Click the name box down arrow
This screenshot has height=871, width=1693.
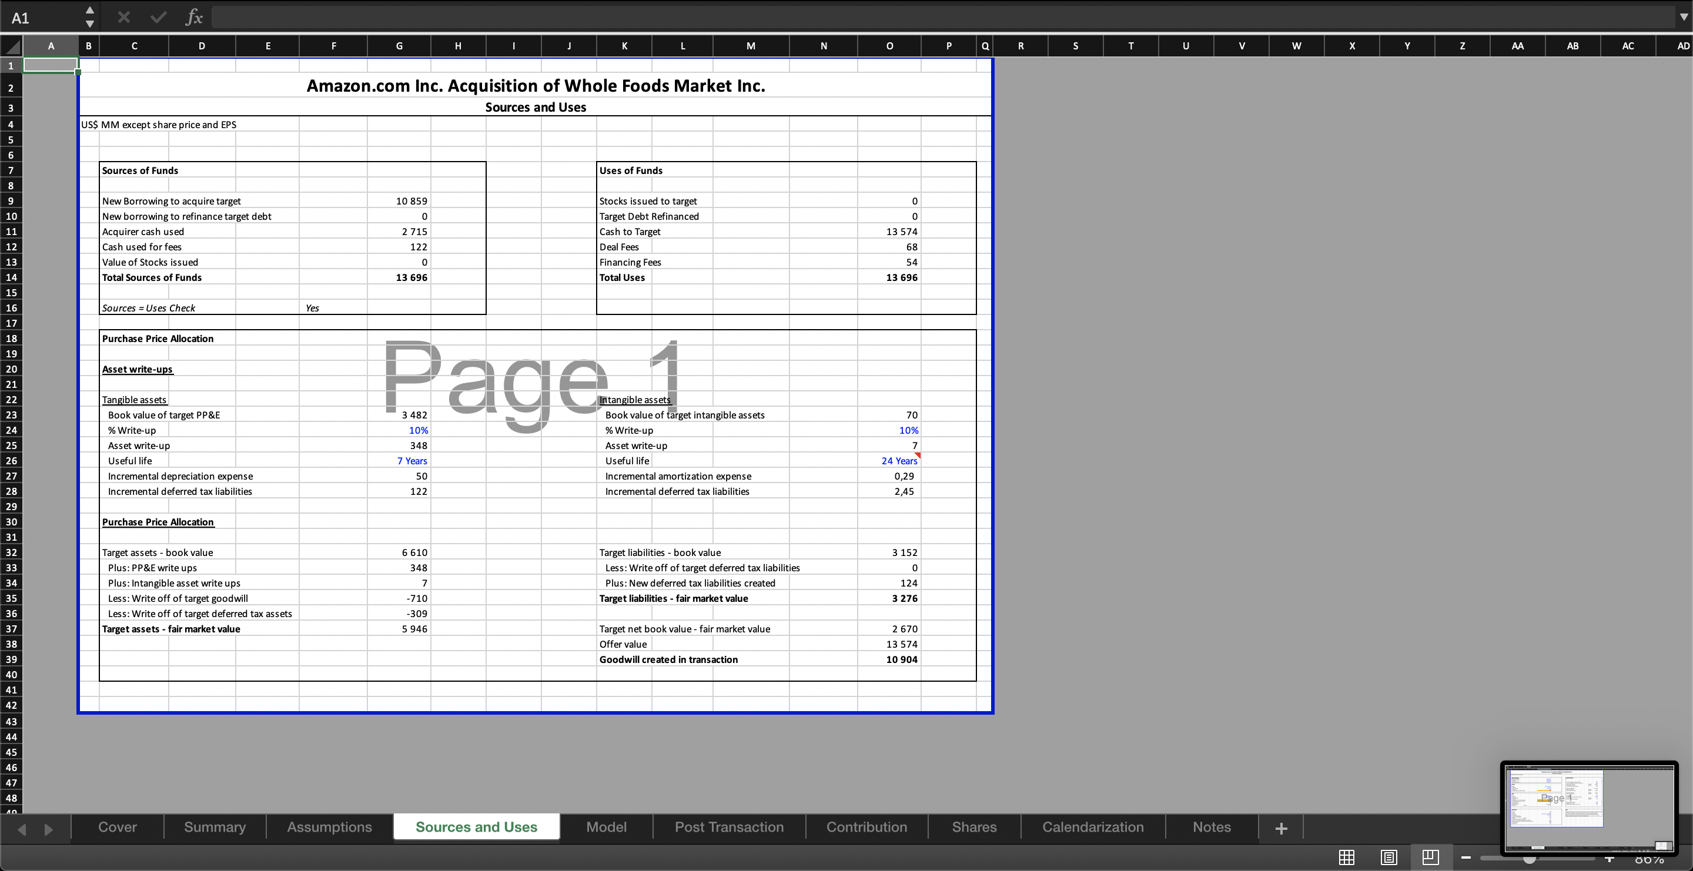pyautogui.click(x=90, y=24)
